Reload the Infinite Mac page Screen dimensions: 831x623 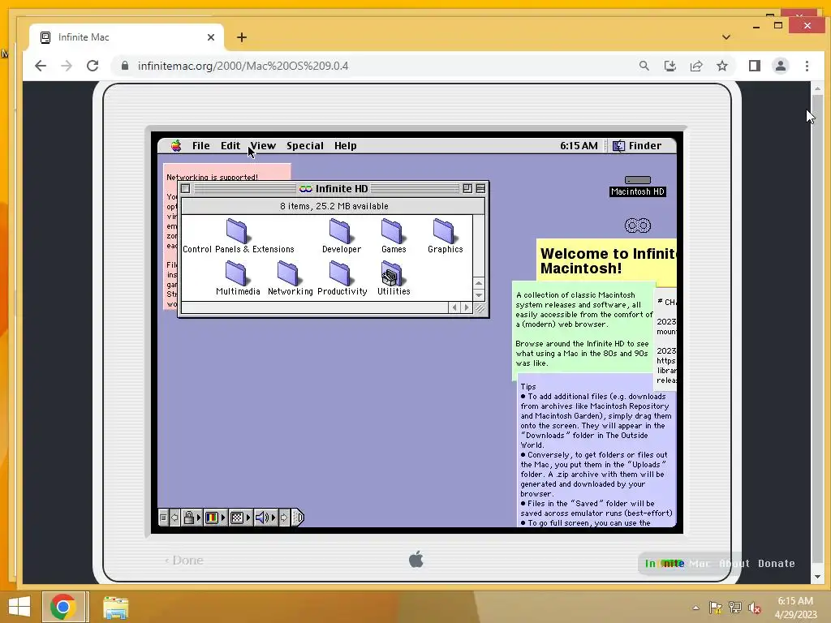point(93,66)
